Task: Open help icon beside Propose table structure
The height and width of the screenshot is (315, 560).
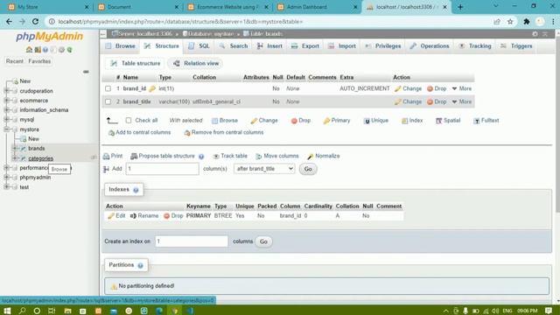Action: pos(201,157)
